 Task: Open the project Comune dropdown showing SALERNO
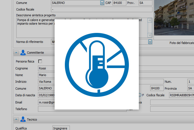(102, 3)
